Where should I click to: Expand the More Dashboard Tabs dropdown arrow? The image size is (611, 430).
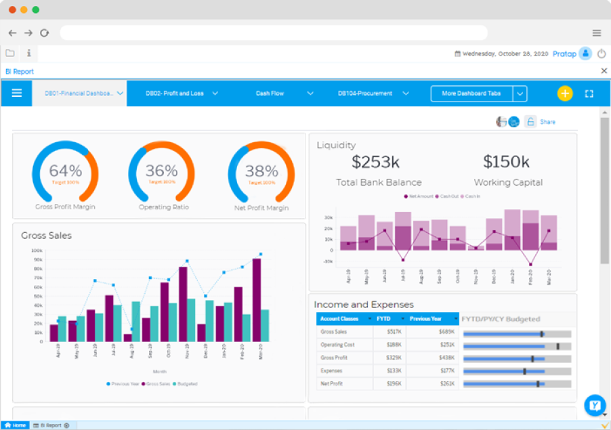coord(520,93)
